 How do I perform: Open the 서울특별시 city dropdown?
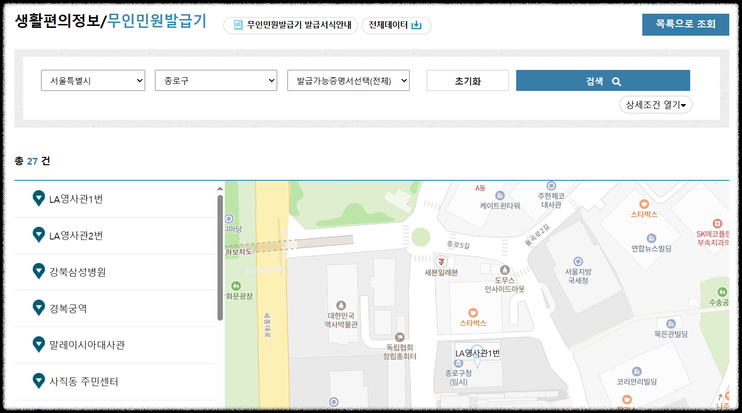coord(93,81)
